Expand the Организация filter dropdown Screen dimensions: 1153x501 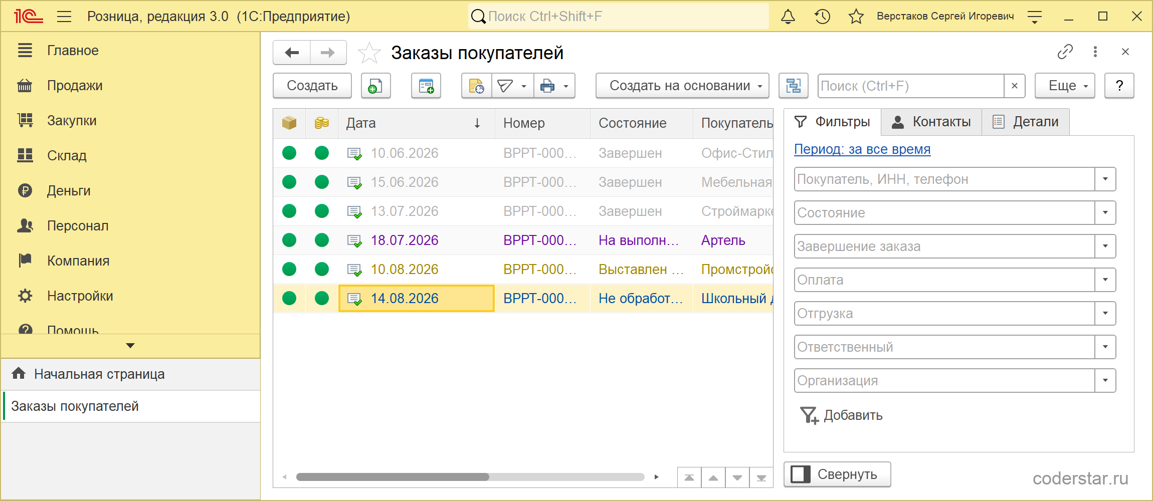click(x=1105, y=381)
